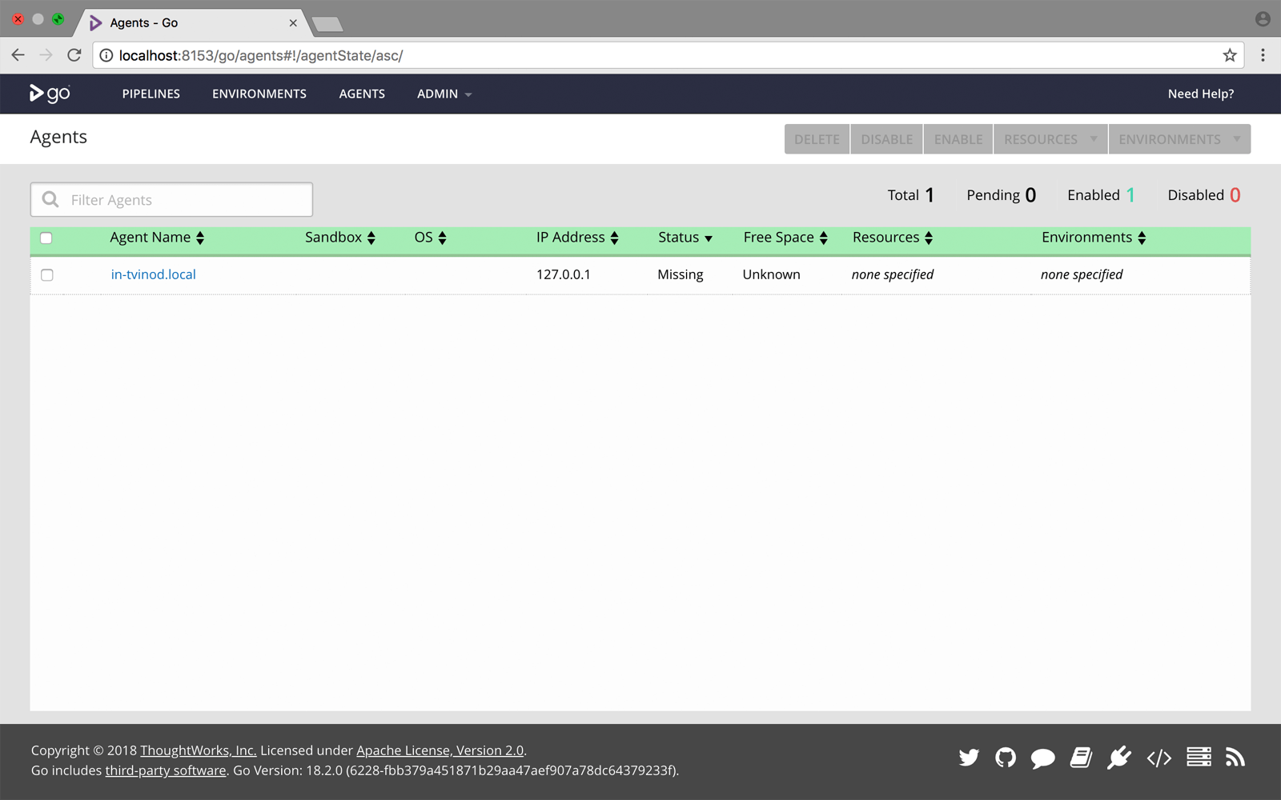Bookmark the page with the star icon
This screenshot has height=800, width=1281.
click(1230, 55)
